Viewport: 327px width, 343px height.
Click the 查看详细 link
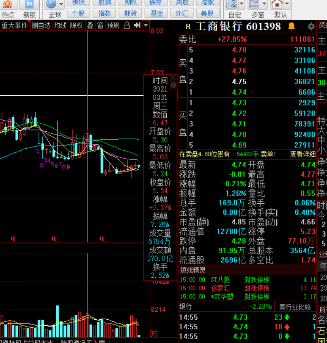pos(303,154)
